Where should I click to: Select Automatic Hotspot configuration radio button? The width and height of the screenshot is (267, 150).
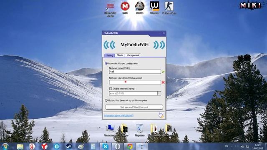point(106,63)
